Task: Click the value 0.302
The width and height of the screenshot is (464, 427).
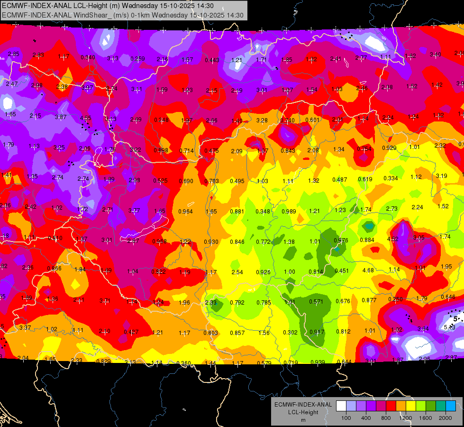Action: point(290,333)
